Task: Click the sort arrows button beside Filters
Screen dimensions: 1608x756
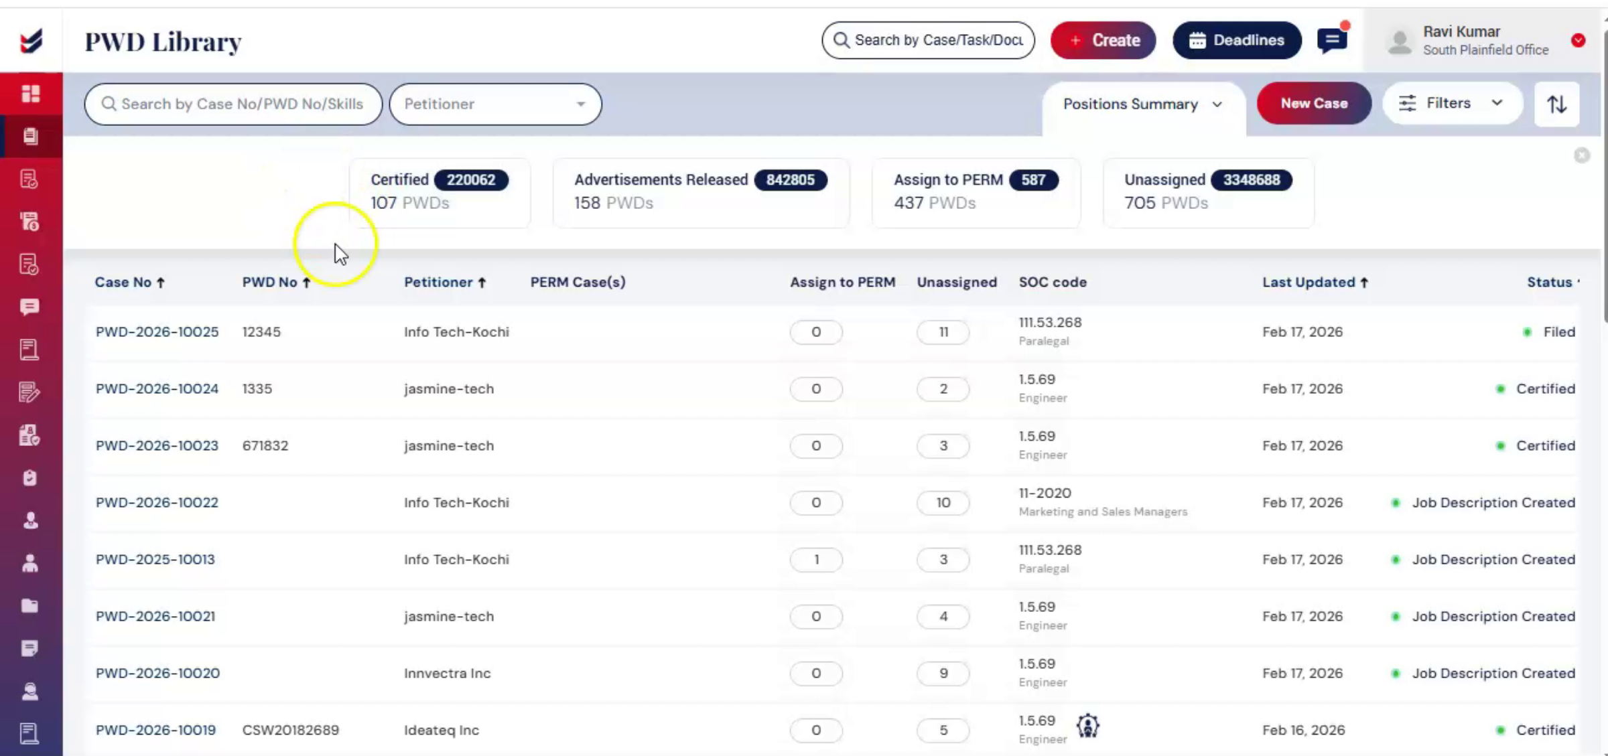Action: click(1556, 104)
